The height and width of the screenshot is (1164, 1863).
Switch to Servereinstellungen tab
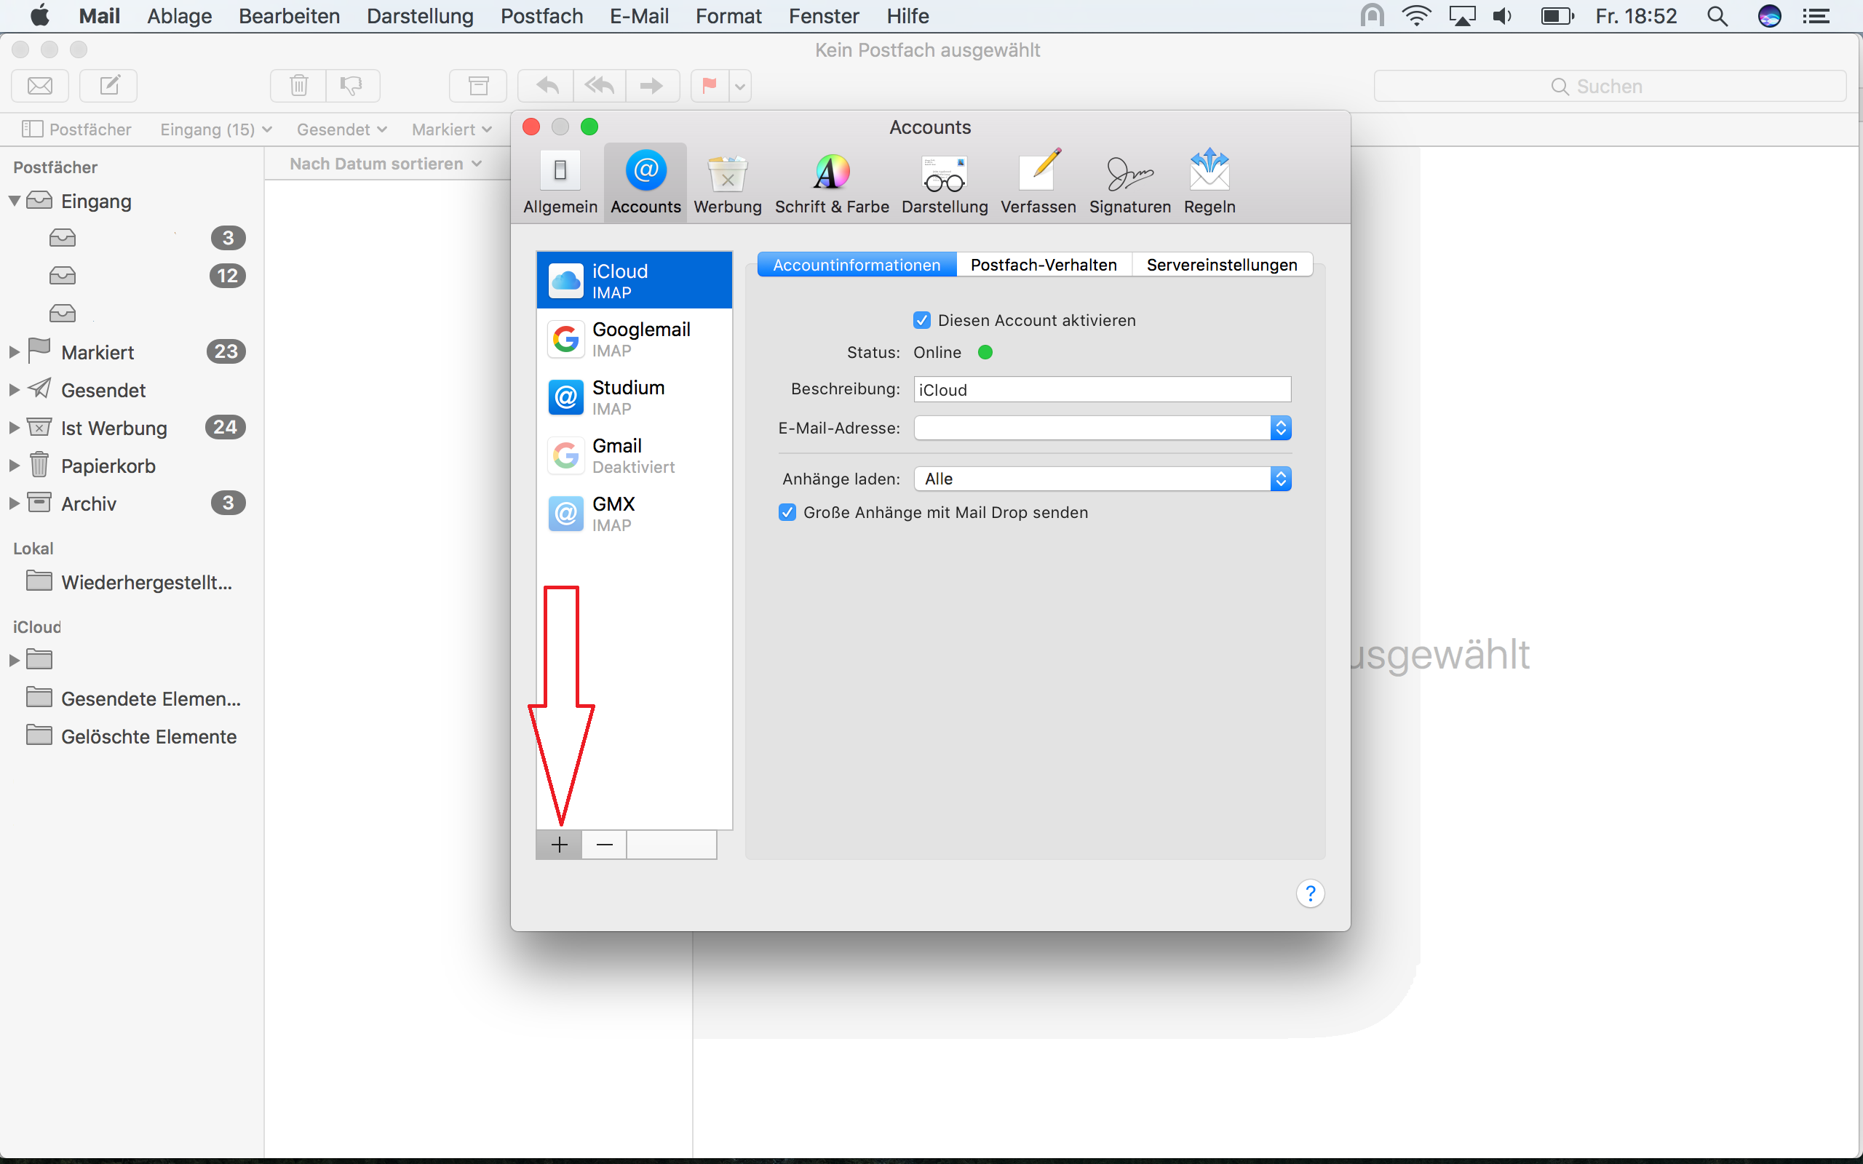coord(1221,265)
